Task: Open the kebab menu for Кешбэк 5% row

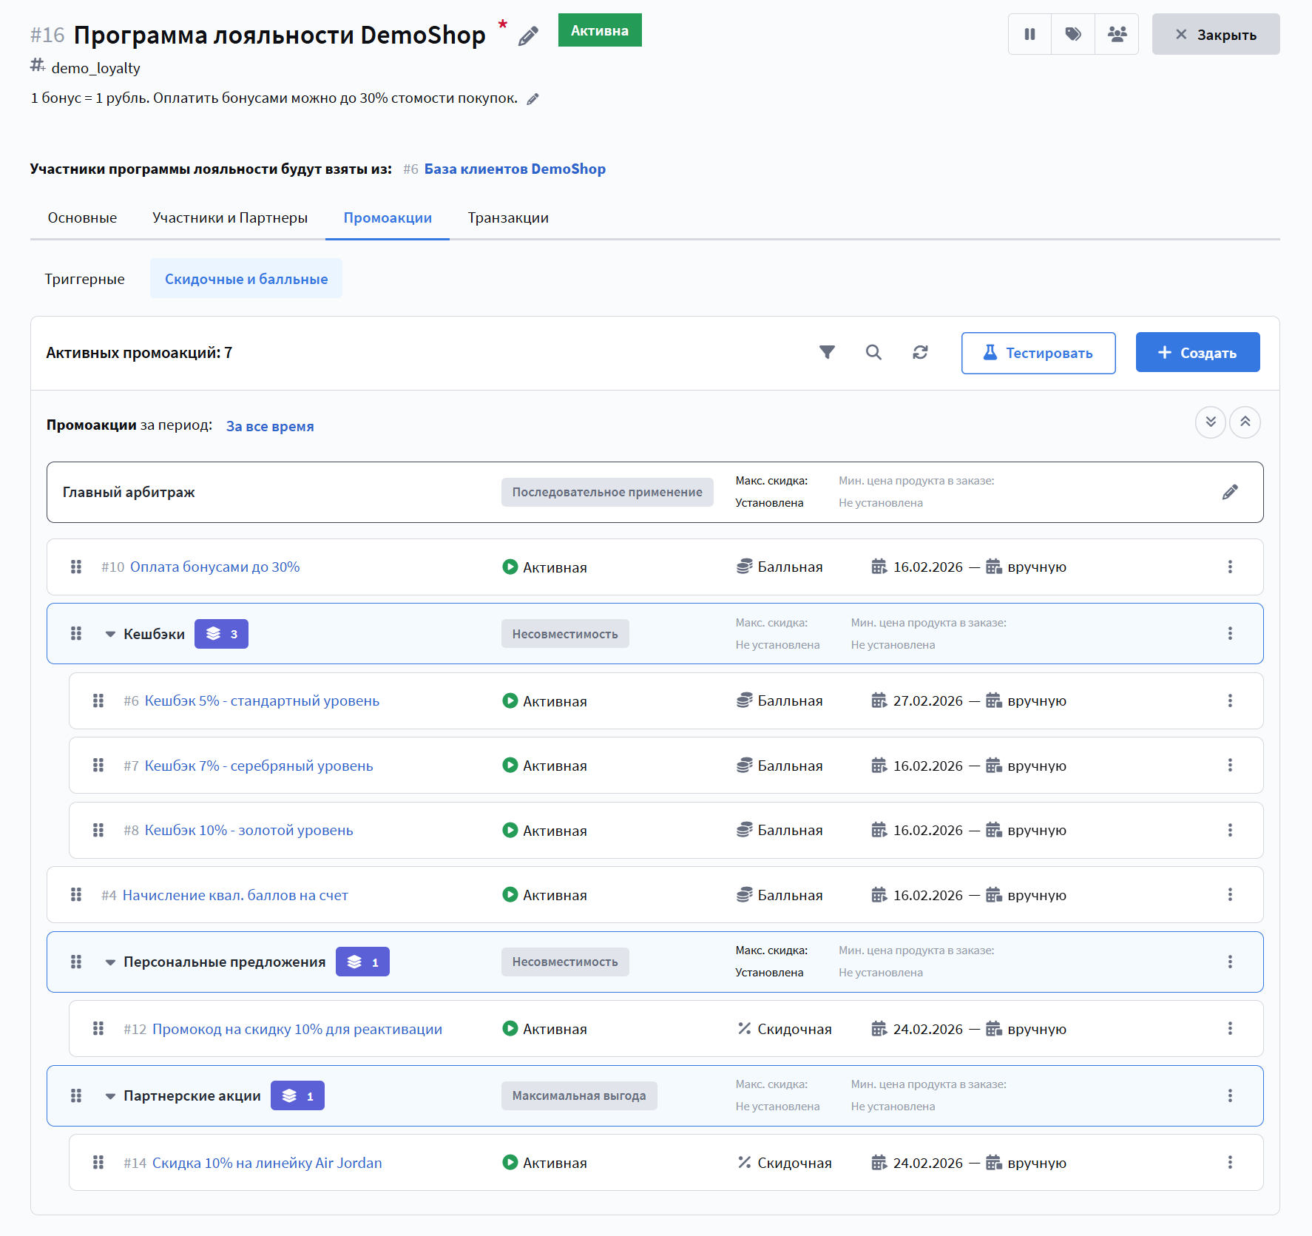Action: coord(1230,700)
